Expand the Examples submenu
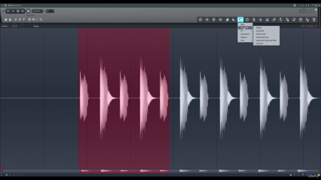 [x=245, y=27]
